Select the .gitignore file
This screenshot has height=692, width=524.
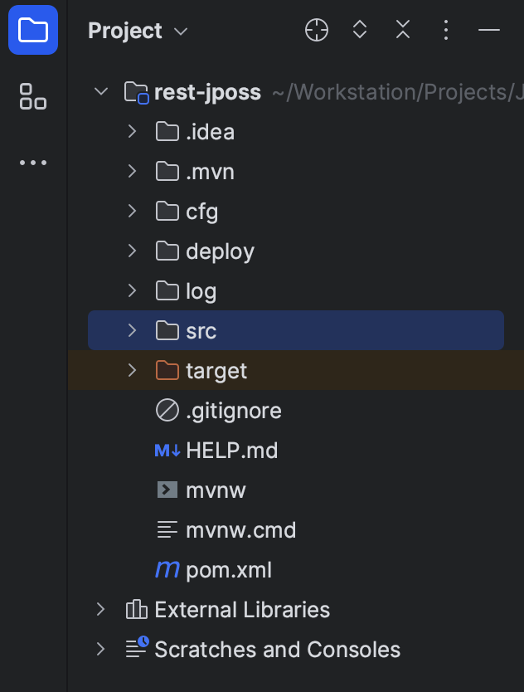(x=234, y=412)
